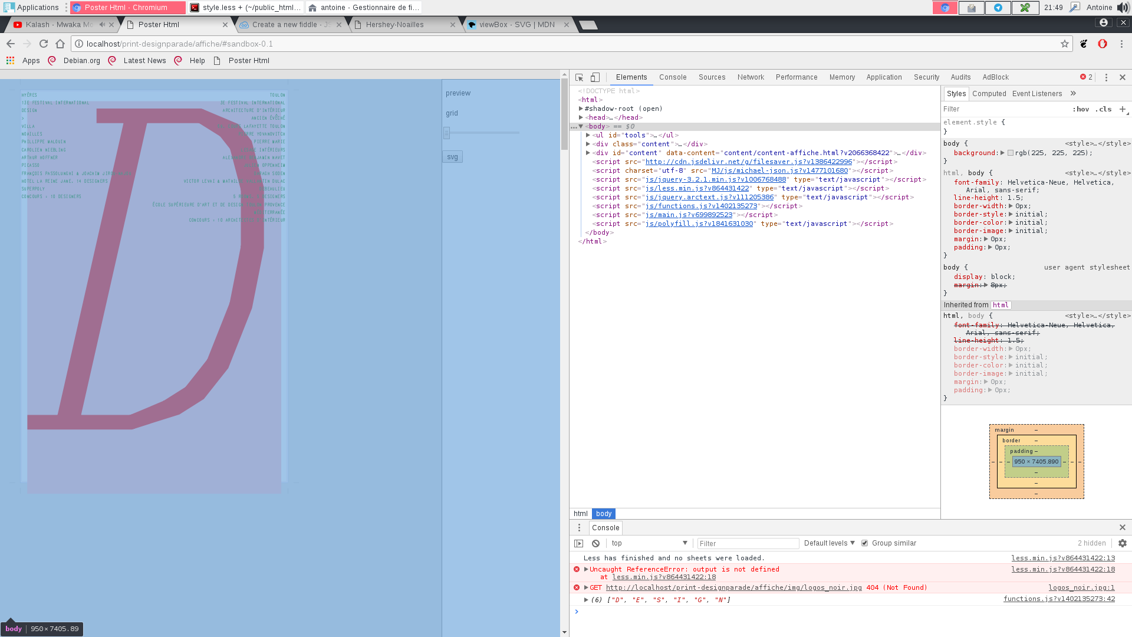
Task: Activate the inspect element picker icon
Action: tap(579, 77)
